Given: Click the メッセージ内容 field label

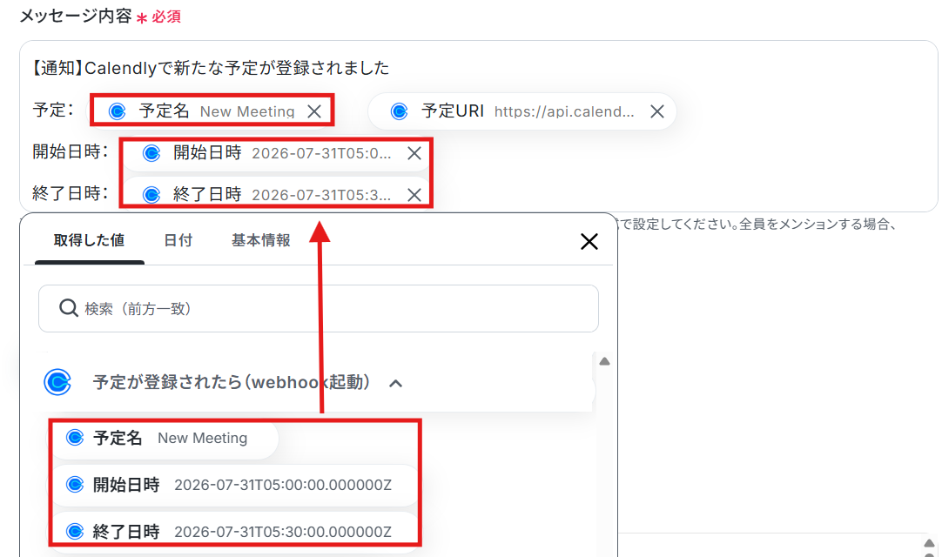Looking at the screenshot, I should click(x=76, y=16).
